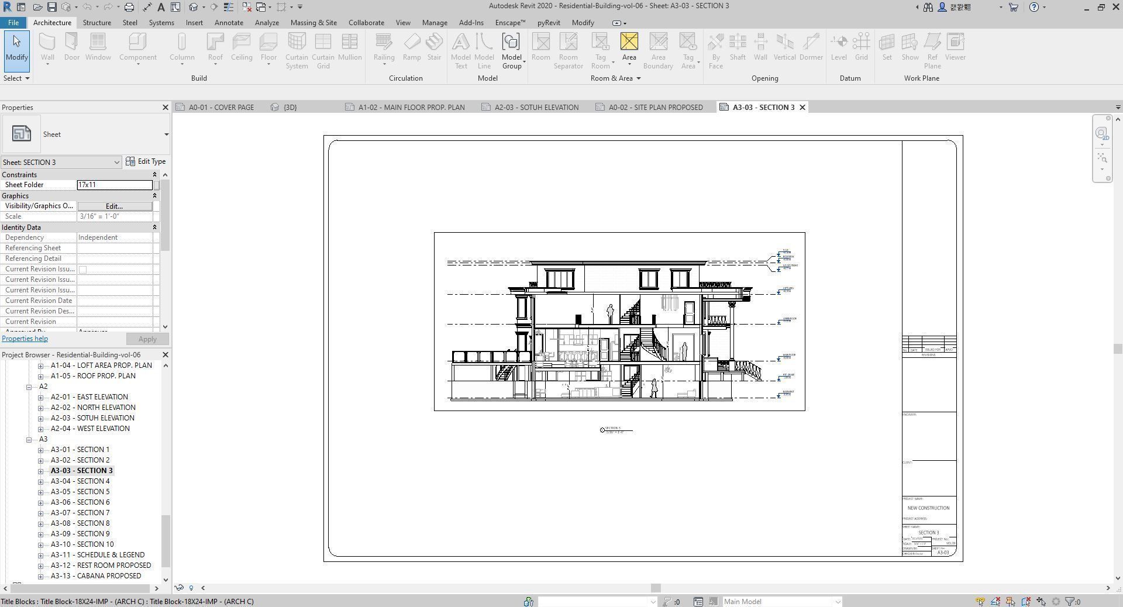The image size is (1123, 607).
Task: Close the Properties palette
Action: [165, 108]
